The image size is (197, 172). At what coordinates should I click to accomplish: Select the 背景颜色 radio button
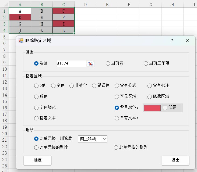(117, 108)
